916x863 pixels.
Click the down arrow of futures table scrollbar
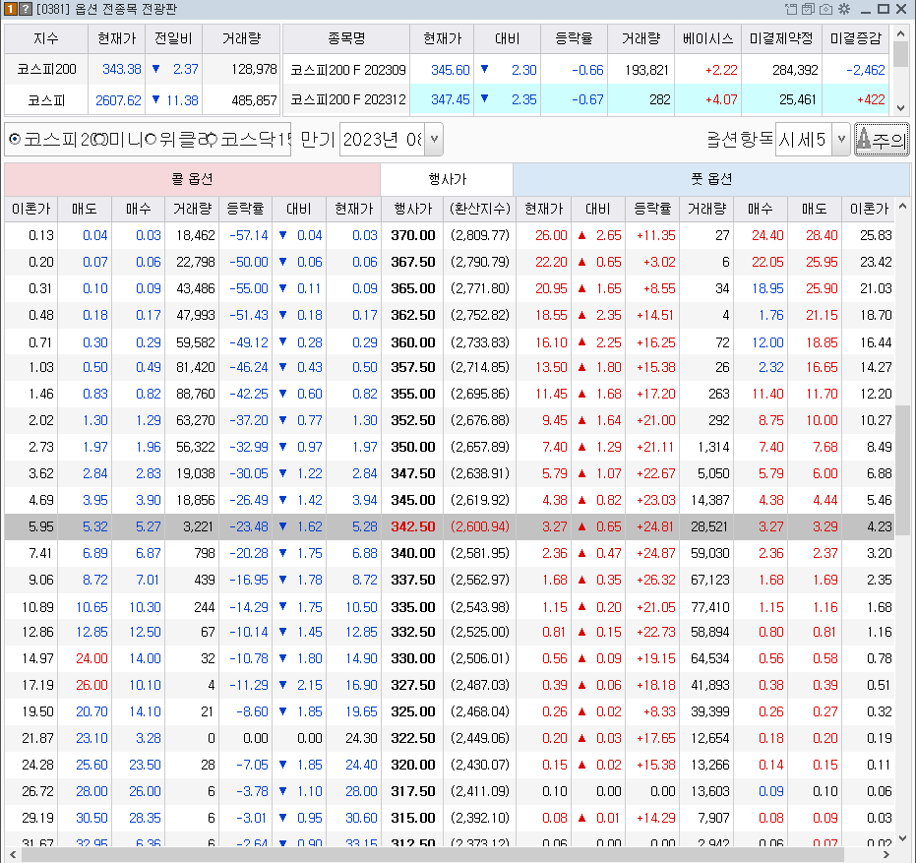(x=900, y=108)
